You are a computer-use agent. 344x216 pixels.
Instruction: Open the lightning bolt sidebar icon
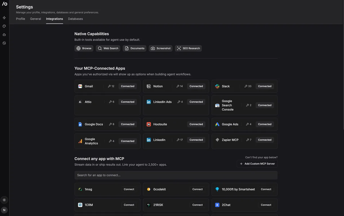pos(4,18)
